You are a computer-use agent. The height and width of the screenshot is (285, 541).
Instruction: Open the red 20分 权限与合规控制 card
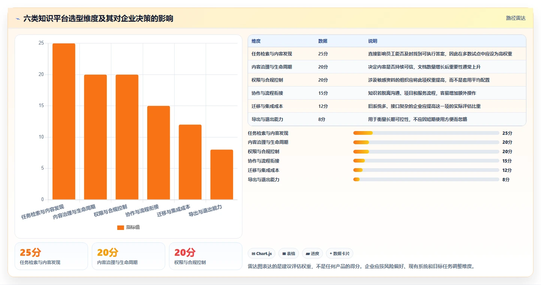click(x=206, y=256)
